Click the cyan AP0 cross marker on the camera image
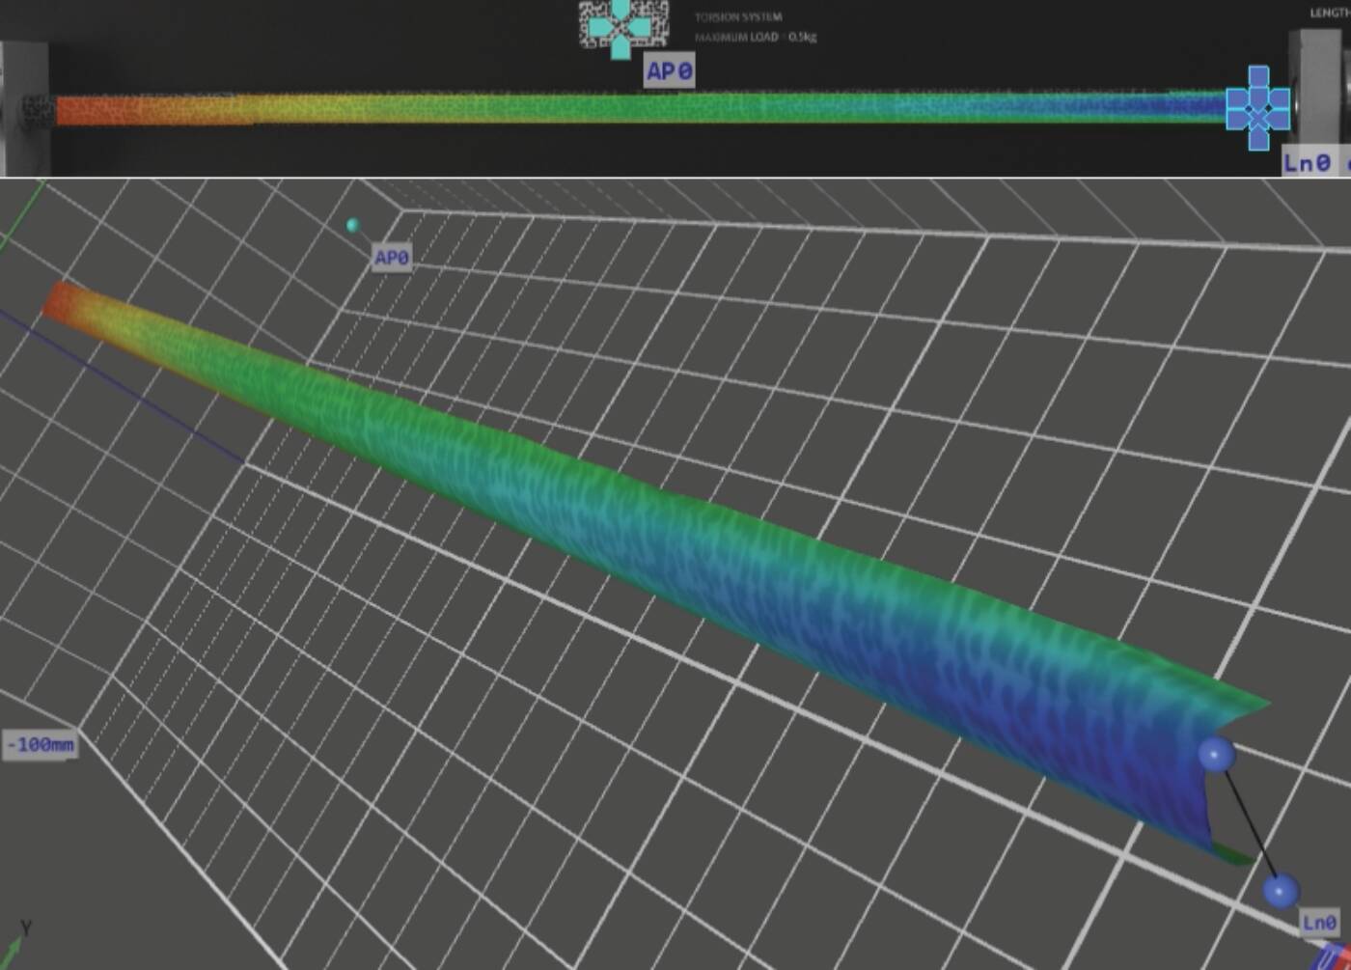Screen dimensions: 1351x970 tap(623, 26)
